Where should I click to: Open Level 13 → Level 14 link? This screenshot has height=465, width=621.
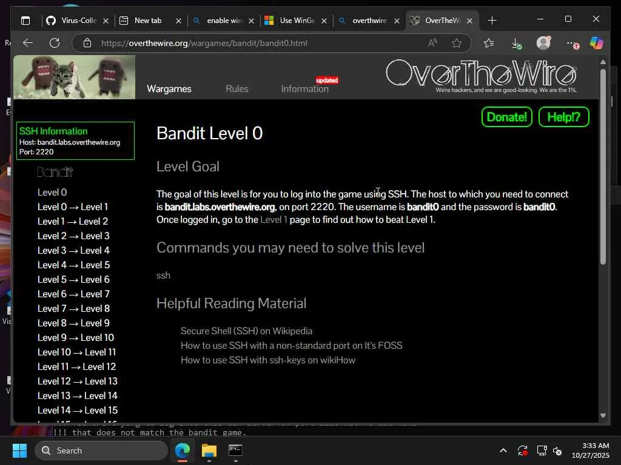point(77,396)
